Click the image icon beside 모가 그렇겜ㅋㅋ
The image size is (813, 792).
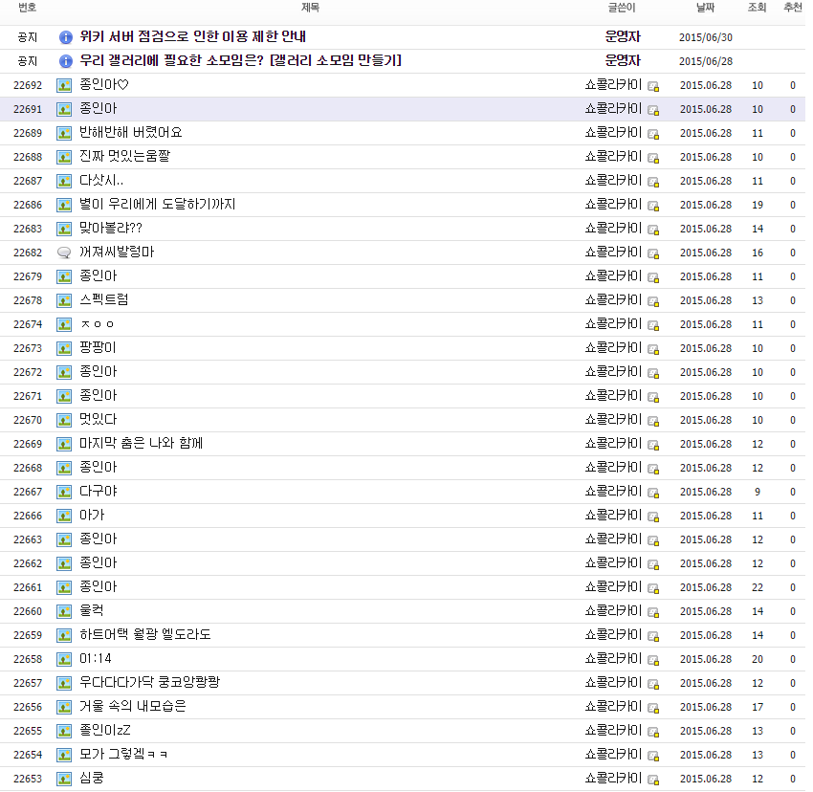pyautogui.click(x=64, y=755)
